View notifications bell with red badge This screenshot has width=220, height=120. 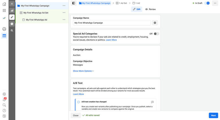(x=4, y=99)
